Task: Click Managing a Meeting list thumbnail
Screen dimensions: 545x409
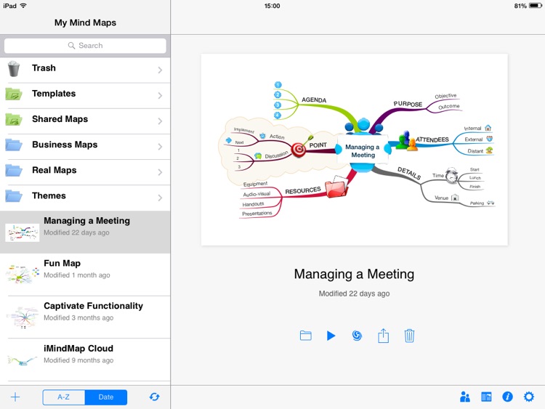Action: tap(23, 232)
